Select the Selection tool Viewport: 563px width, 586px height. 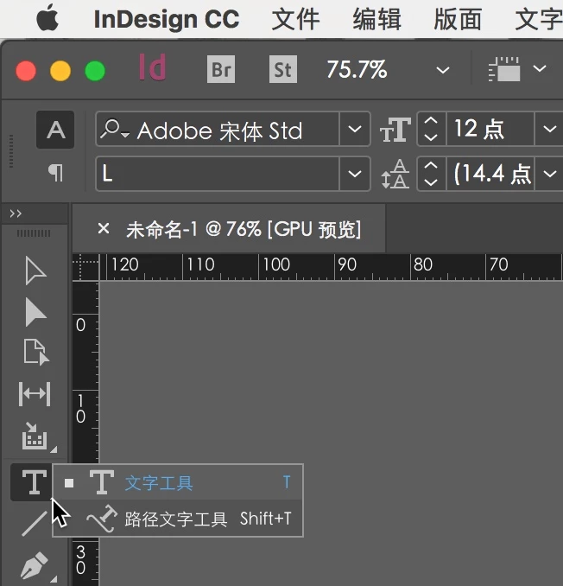35,271
